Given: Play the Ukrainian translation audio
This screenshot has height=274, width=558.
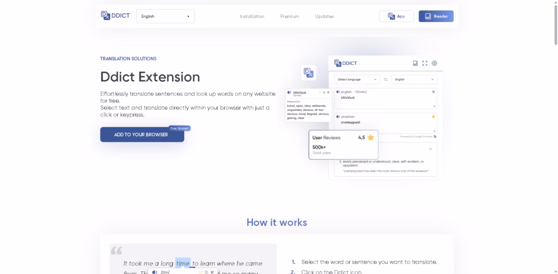Looking at the screenshot, I should point(338,116).
